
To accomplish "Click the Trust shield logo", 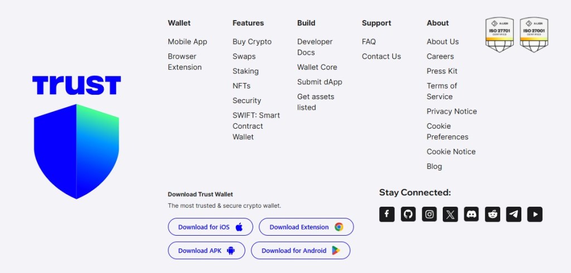I will 76,150.
